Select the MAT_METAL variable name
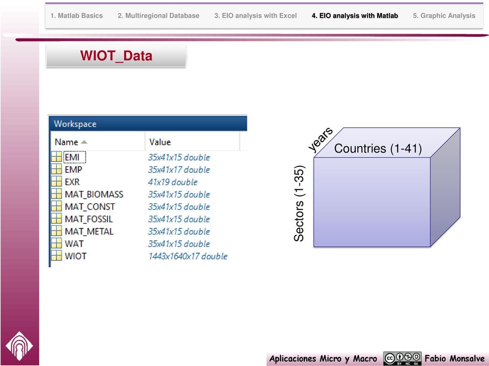The image size is (489, 366). [89, 232]
